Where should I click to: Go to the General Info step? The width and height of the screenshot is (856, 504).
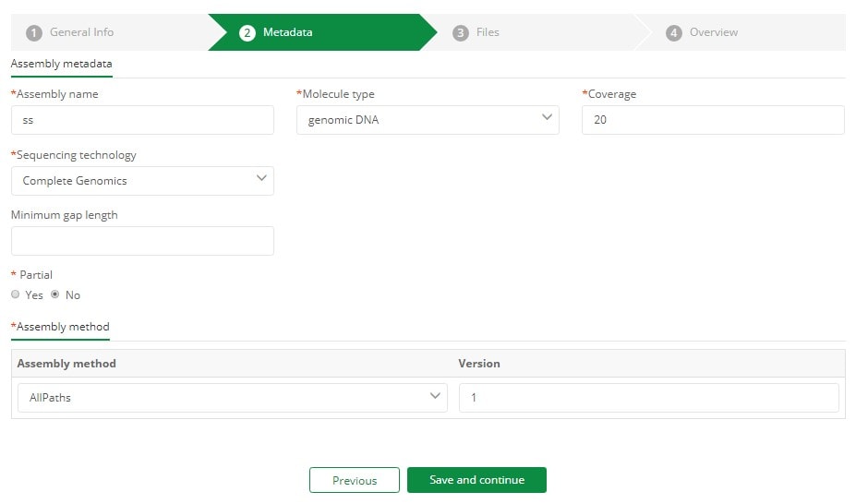click(81, 32)
